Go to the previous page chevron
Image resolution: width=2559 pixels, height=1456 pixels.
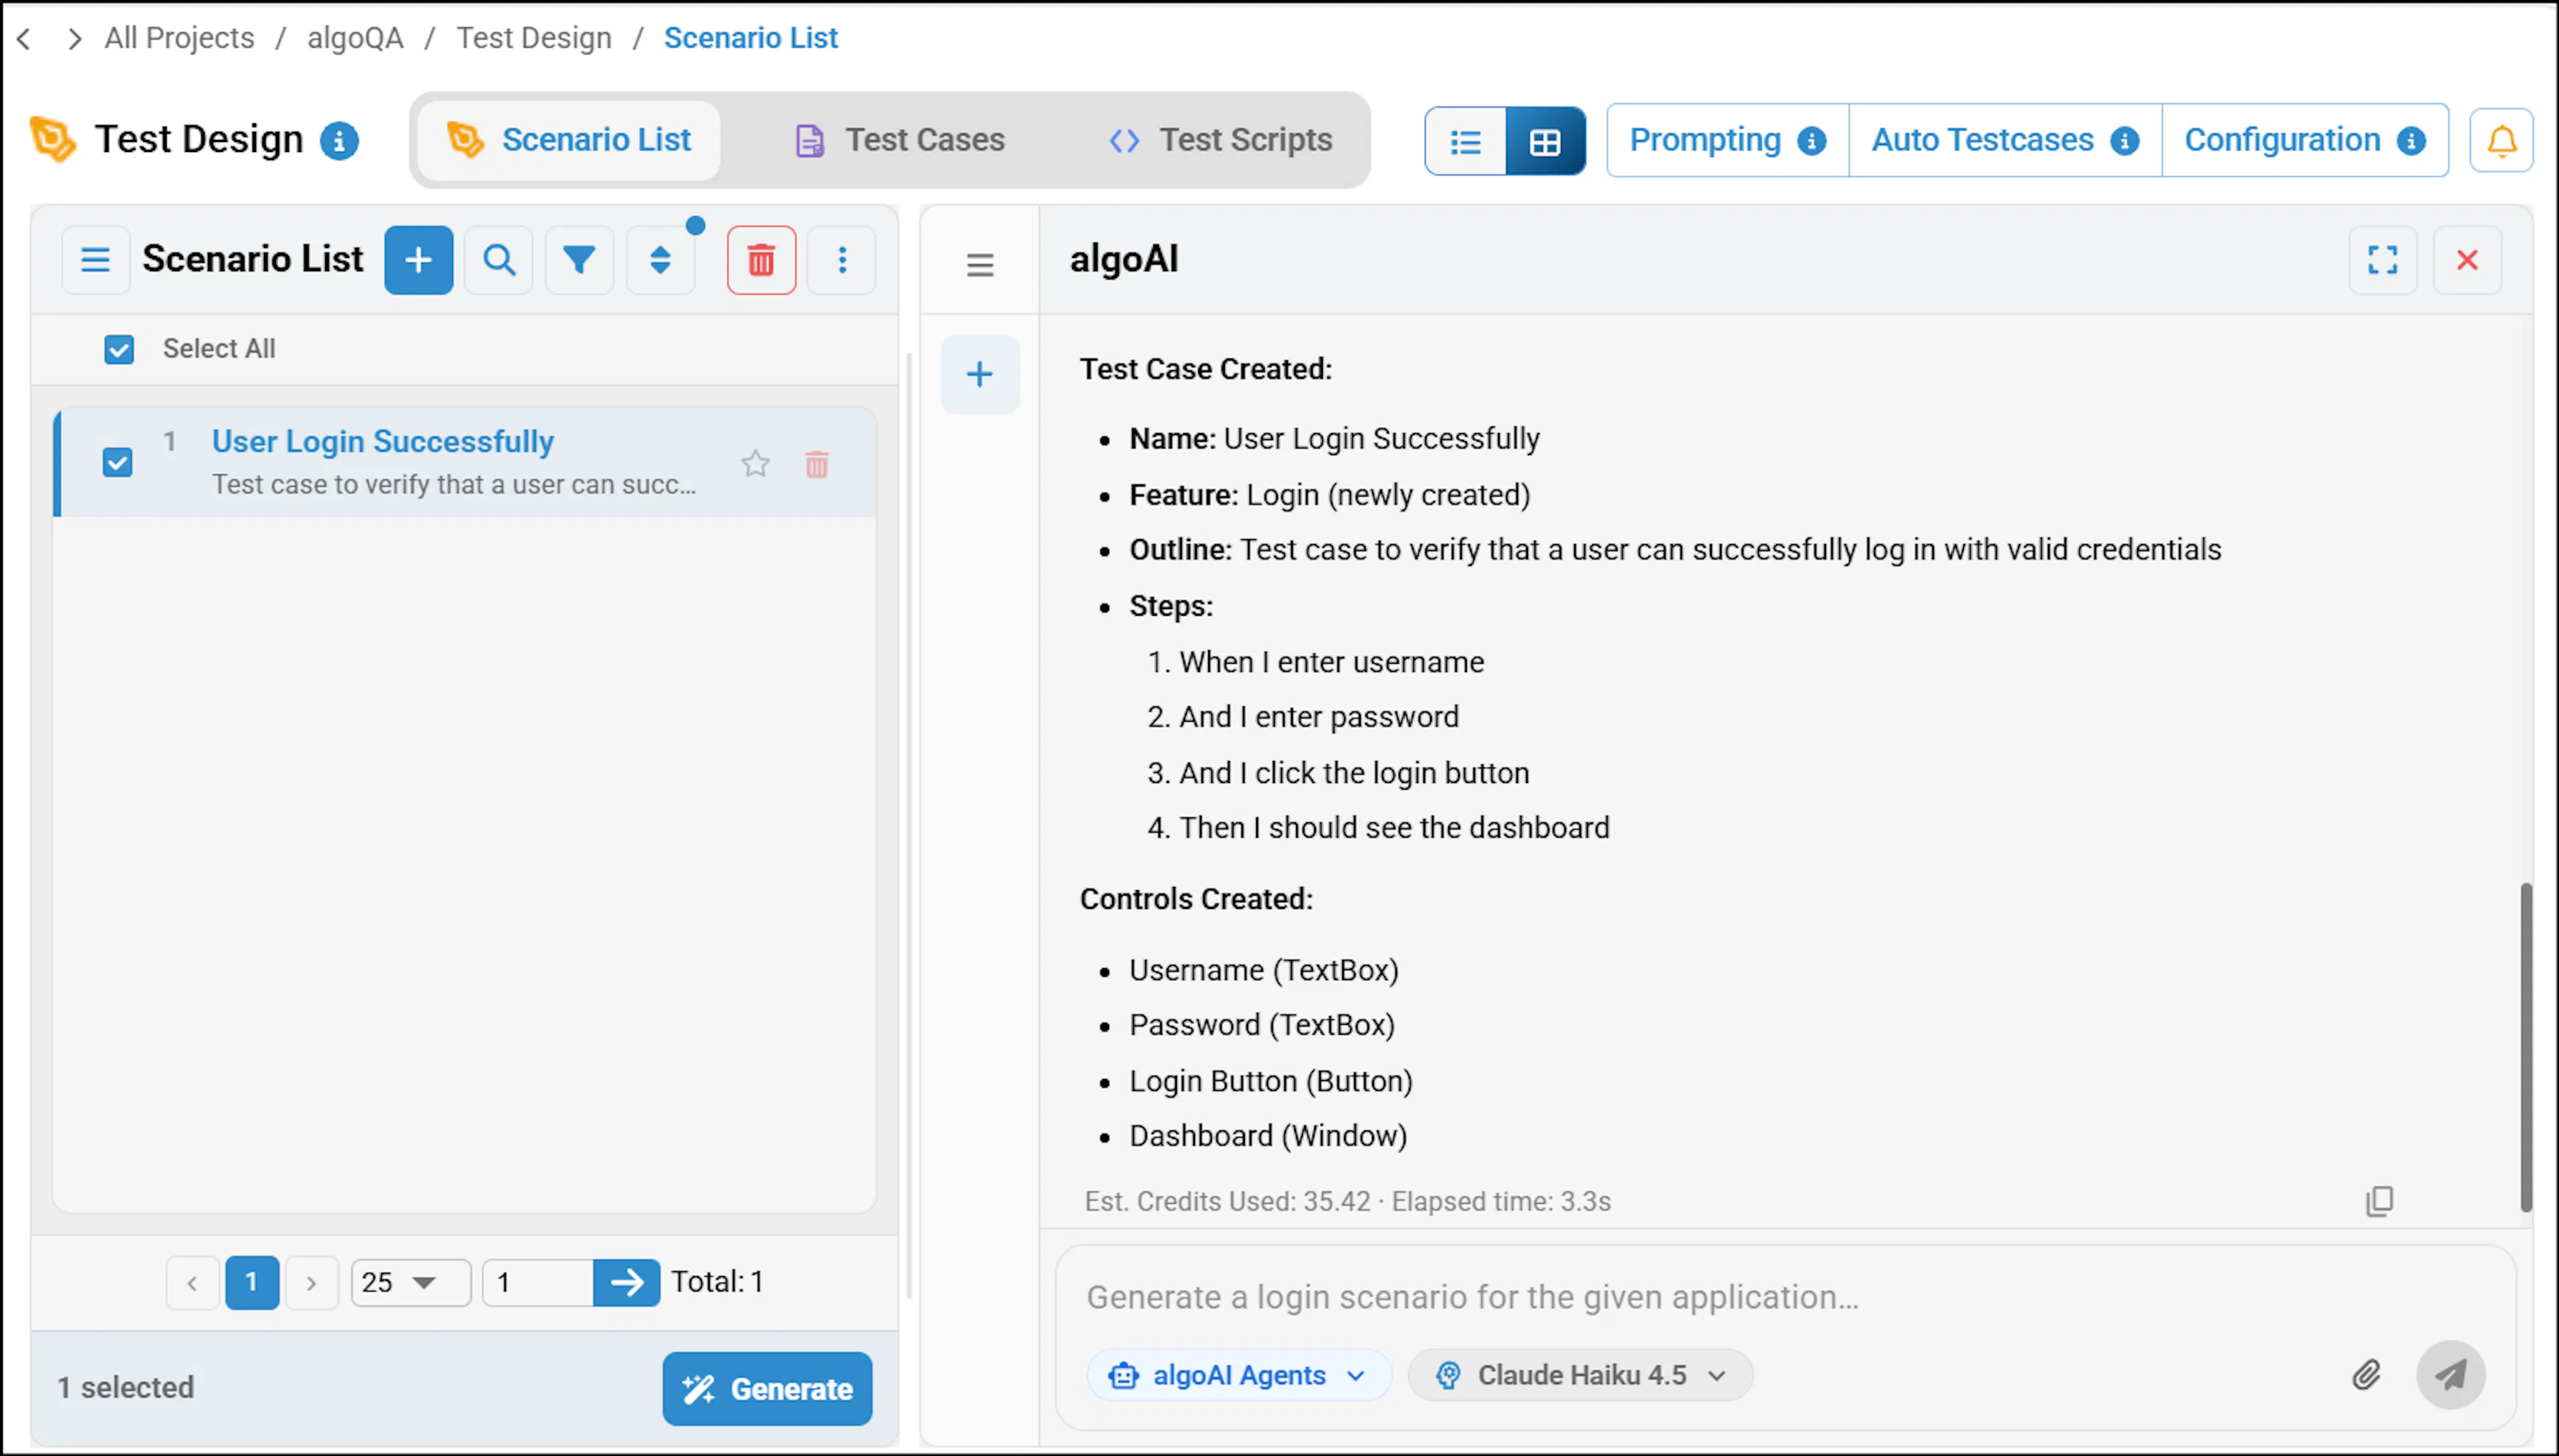pos(192,1283)
